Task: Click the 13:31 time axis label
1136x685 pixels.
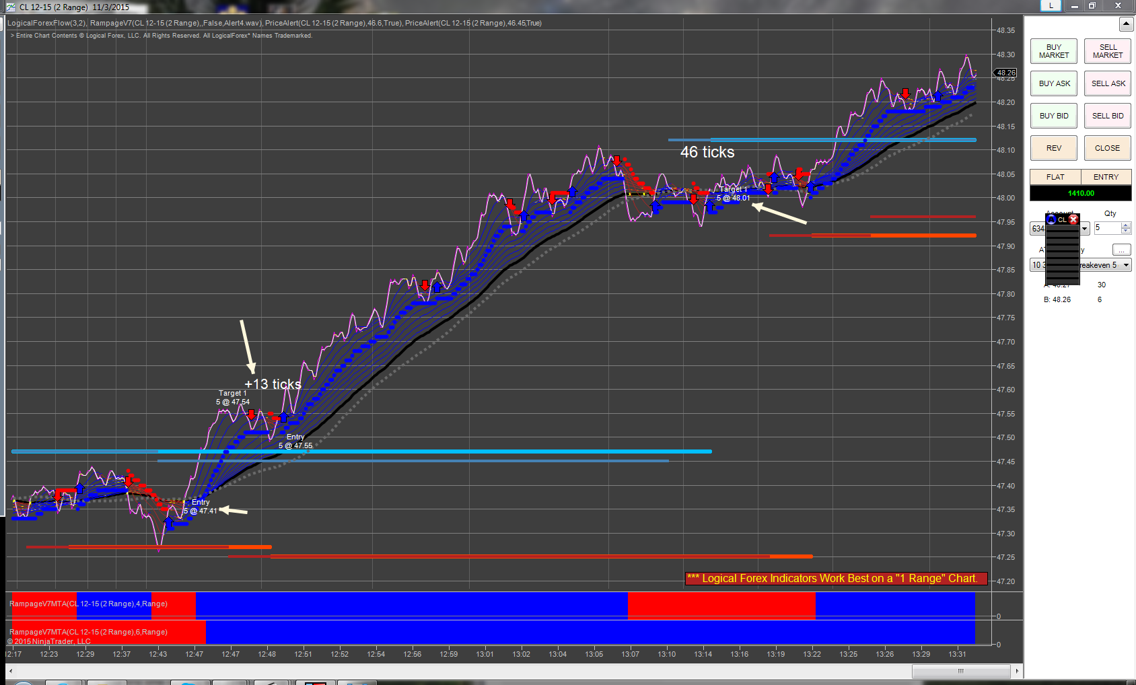Action: 958,654
